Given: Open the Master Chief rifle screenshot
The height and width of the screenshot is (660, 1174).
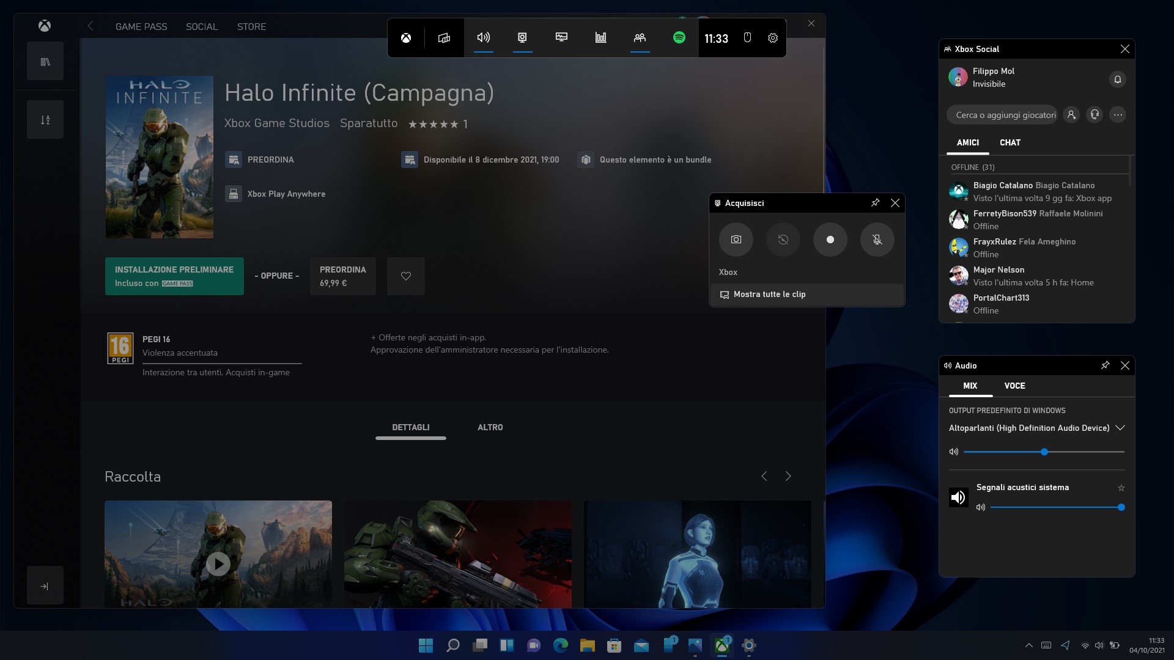Looking at the screenshot, I should pos(458,554).
